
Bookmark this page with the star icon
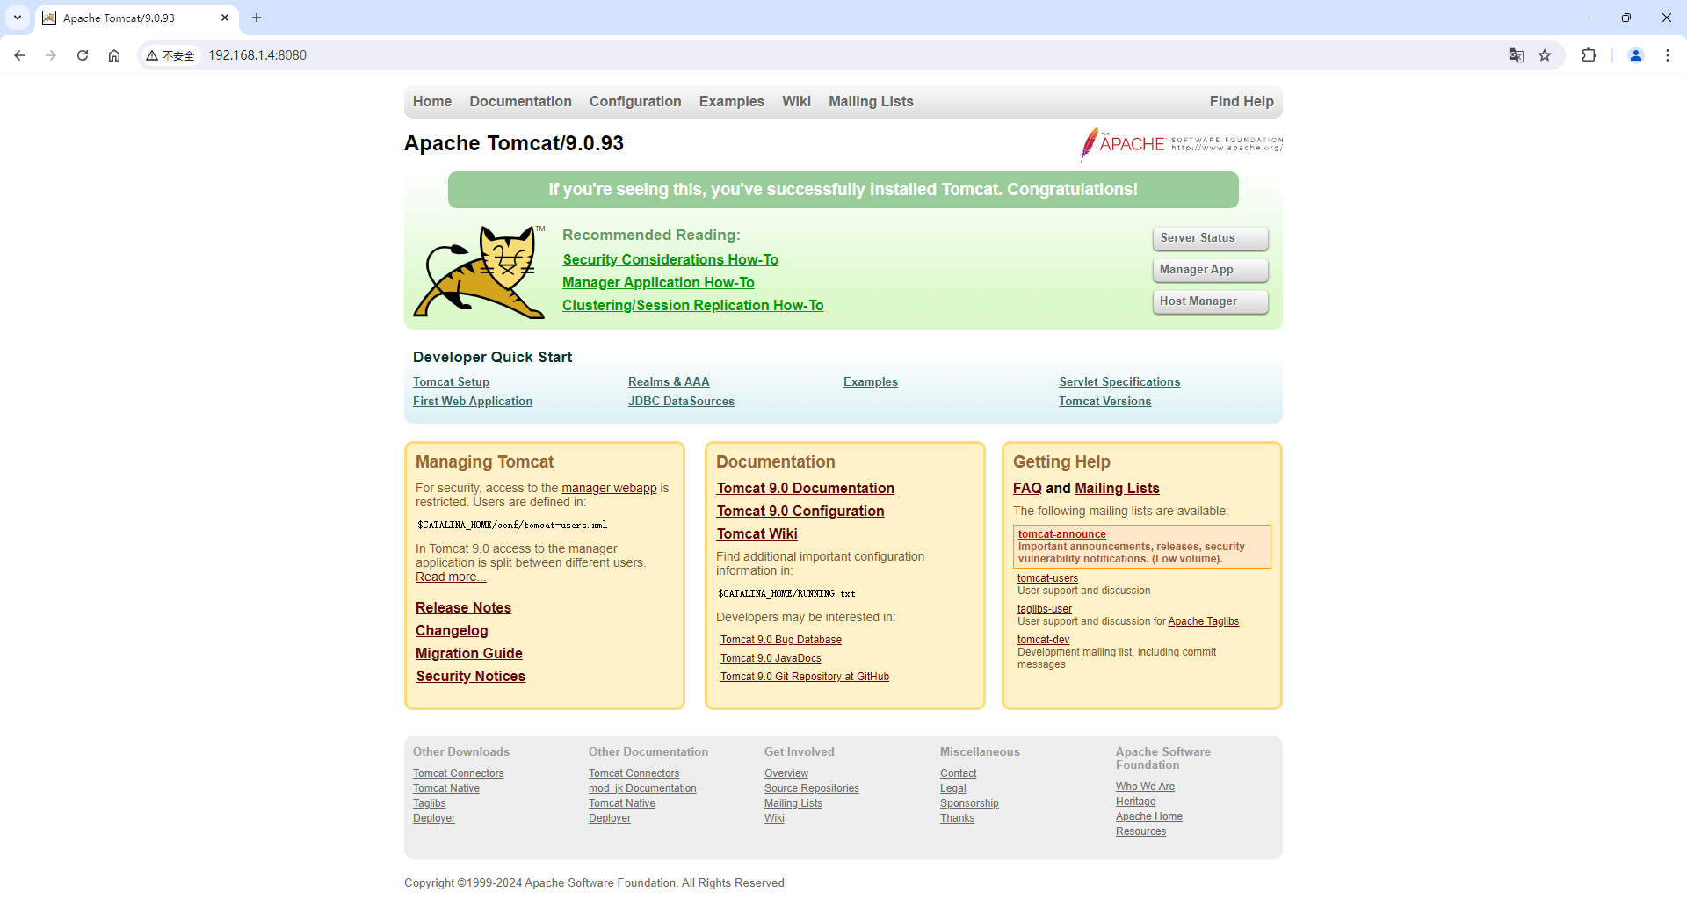(x=1545, y=55)
